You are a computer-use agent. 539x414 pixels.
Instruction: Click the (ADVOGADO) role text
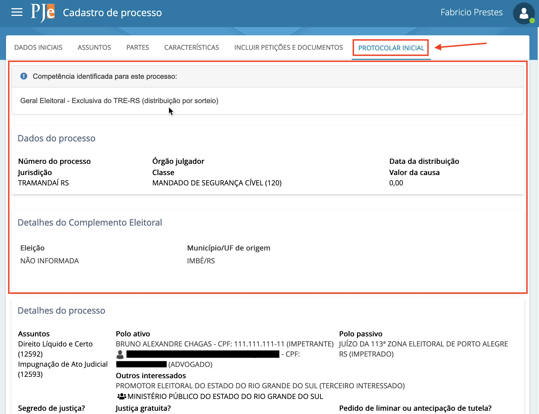pyautogui.click(x=190, y=365)
